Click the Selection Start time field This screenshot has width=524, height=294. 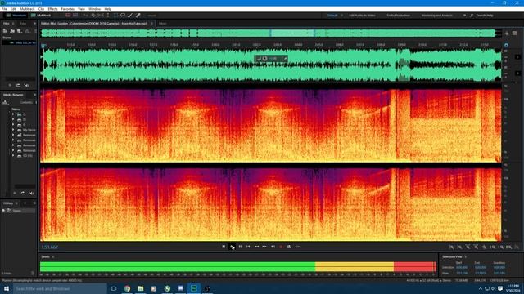click(462, 267)
